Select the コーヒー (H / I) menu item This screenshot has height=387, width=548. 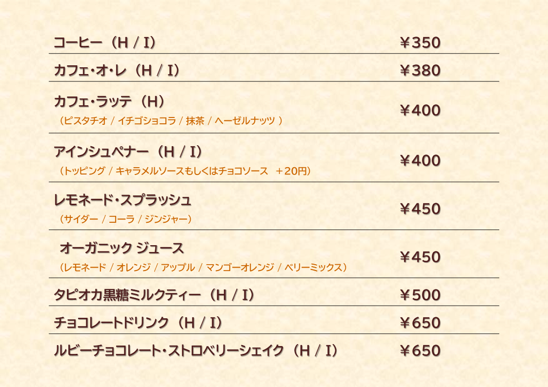[105, 42]
